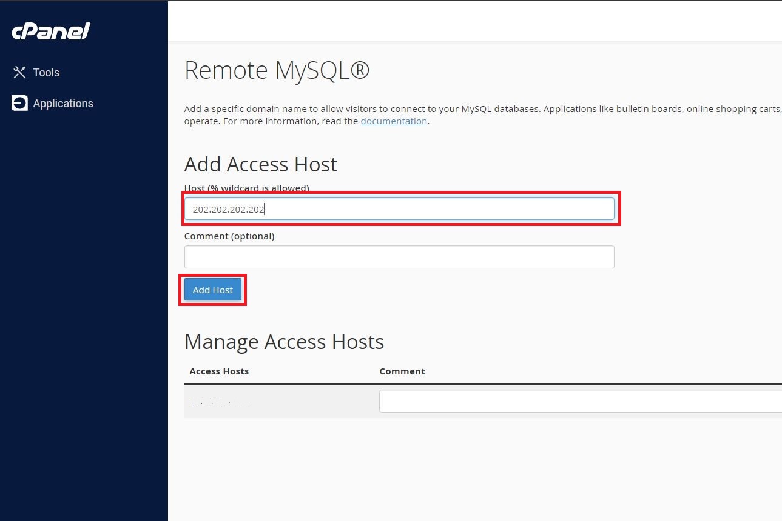This screenshot has width=782, height=521.
Task: Click the Comment (optional) text box
Action: click(399, 257)
